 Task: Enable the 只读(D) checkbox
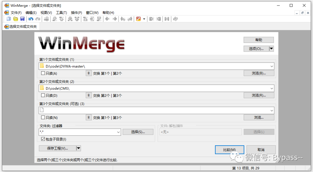[x=43, y=95]
